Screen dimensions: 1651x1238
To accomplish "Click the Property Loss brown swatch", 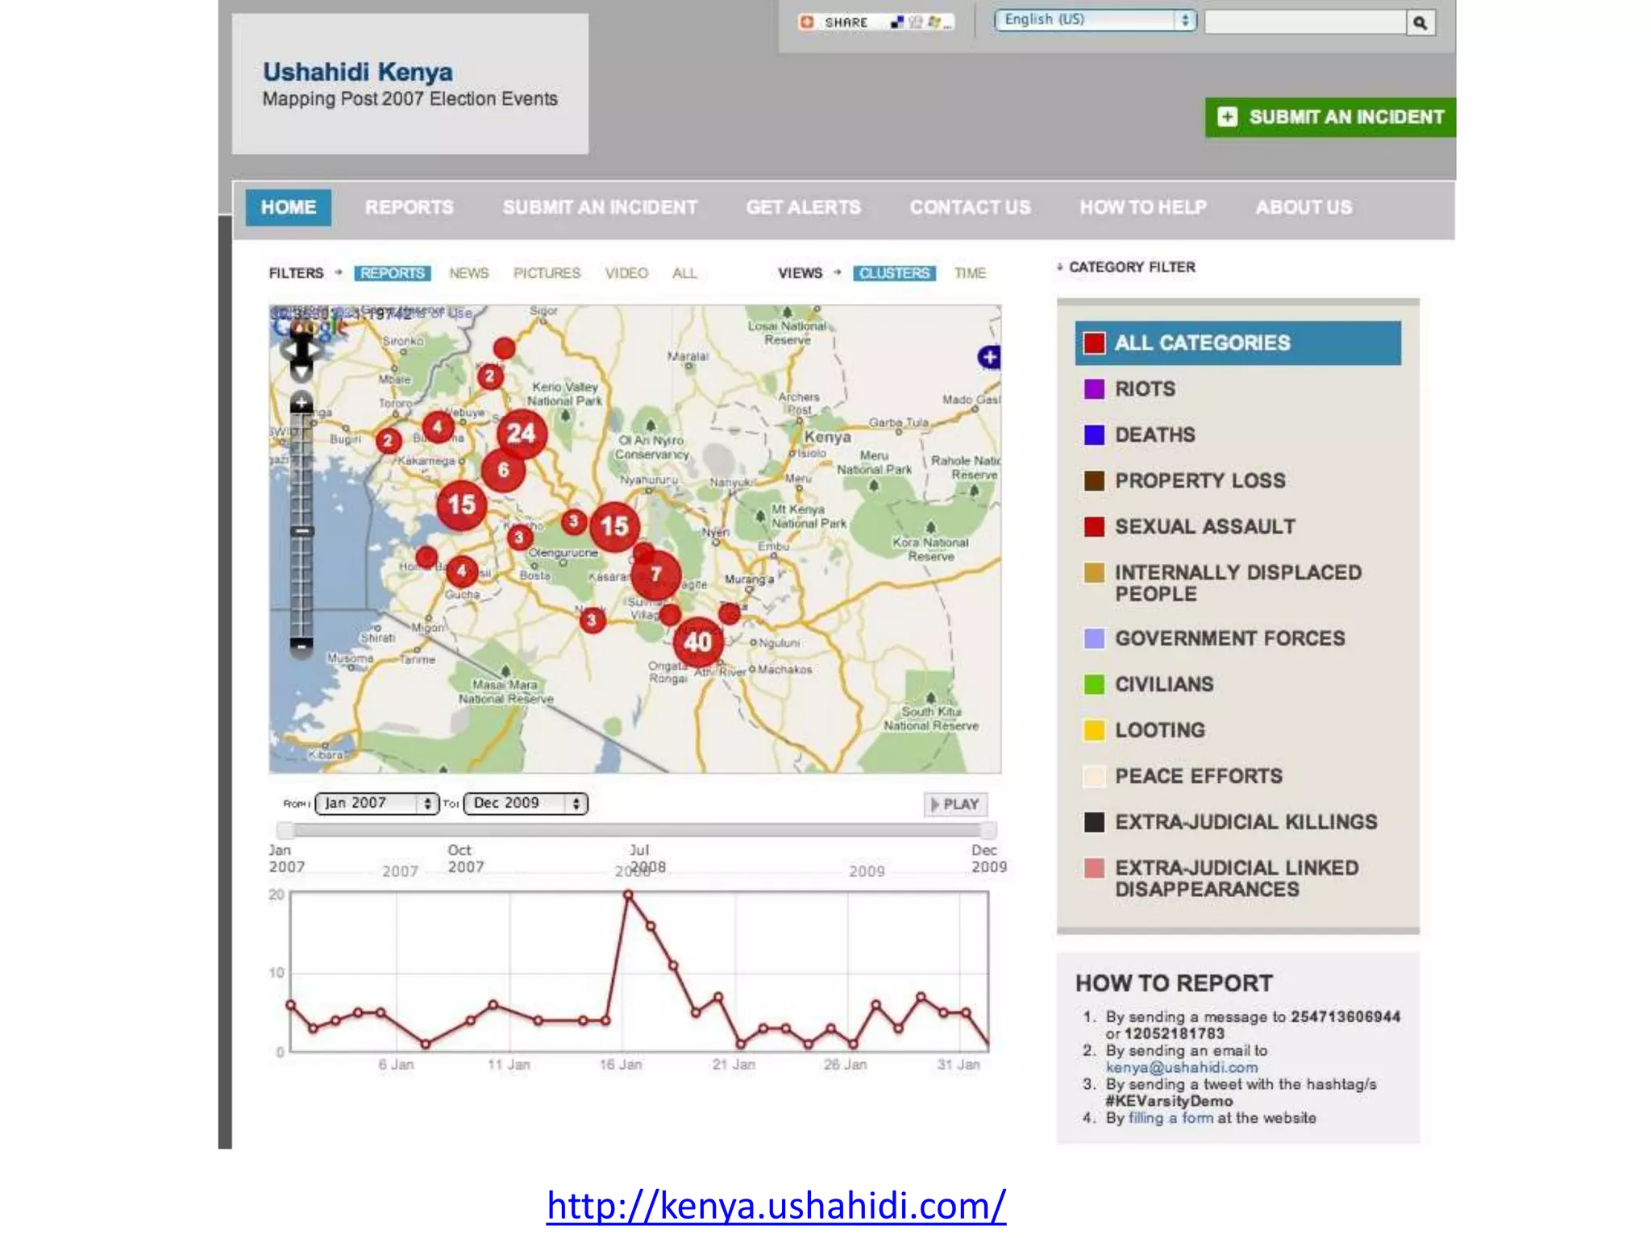I will tap(1094, 481).
